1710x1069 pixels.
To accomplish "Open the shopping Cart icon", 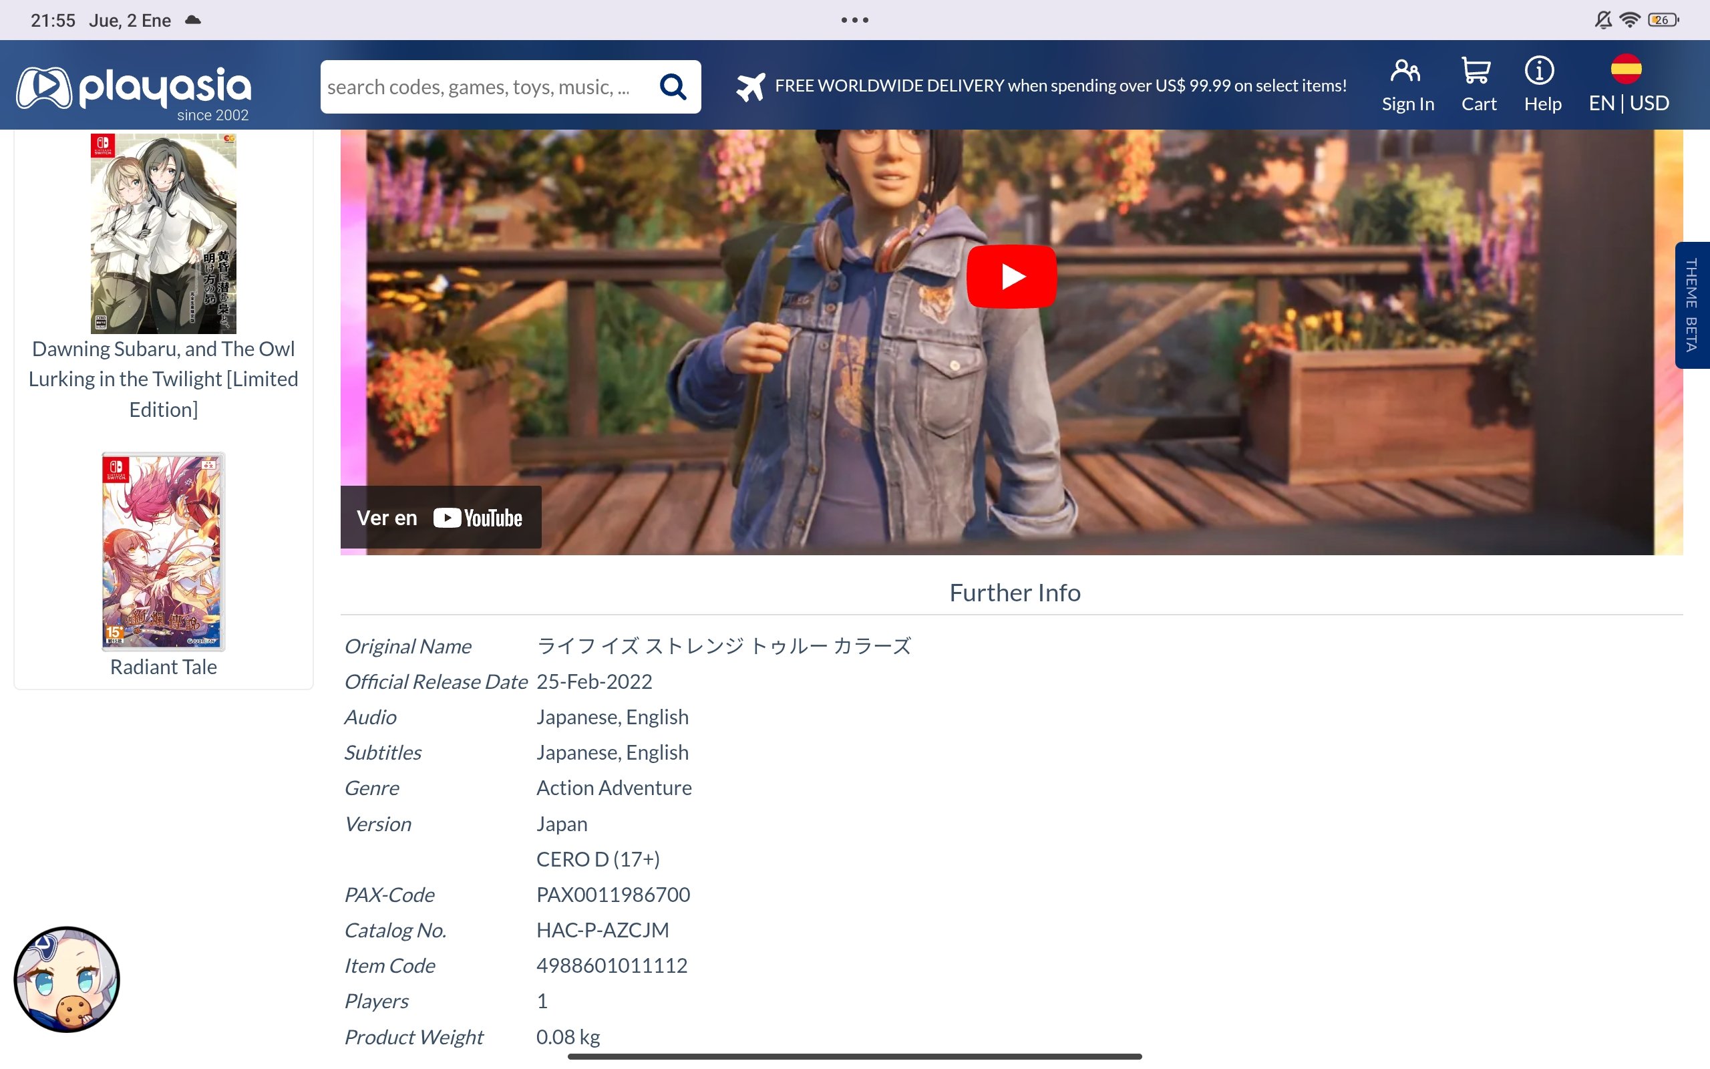I will tap(1478, 85).
